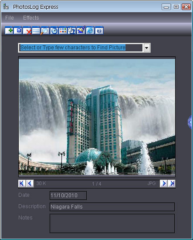Viewport: 193px width, 240px height.
Task: Click the paintbrush toolbar icon
Action: tap(81, 31)
